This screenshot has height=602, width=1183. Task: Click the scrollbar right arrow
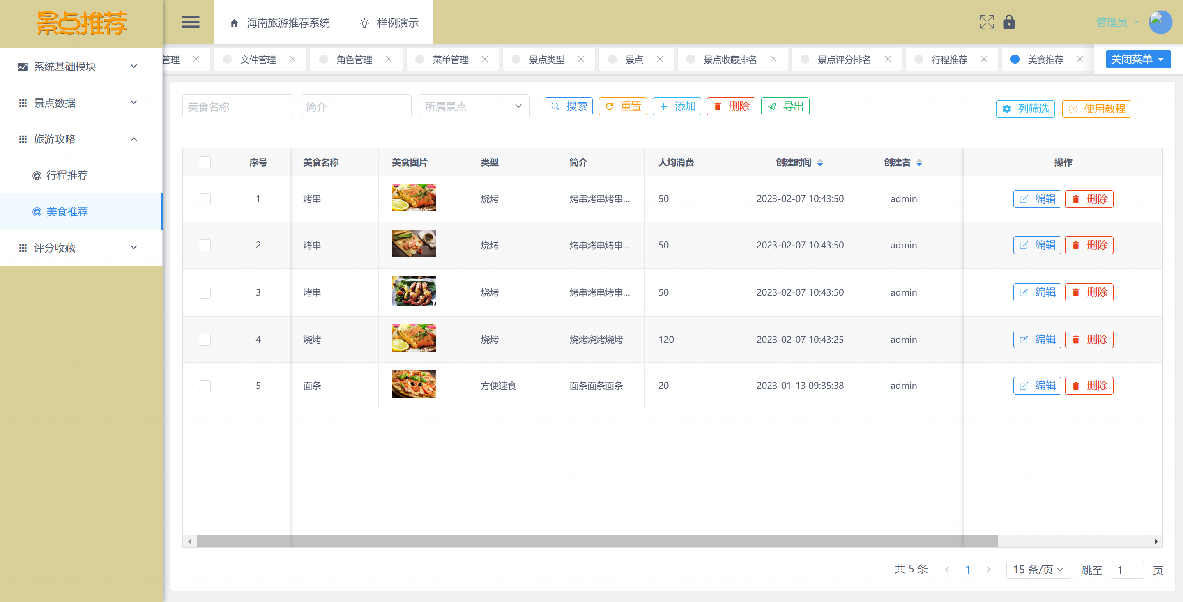(1155, 541)
